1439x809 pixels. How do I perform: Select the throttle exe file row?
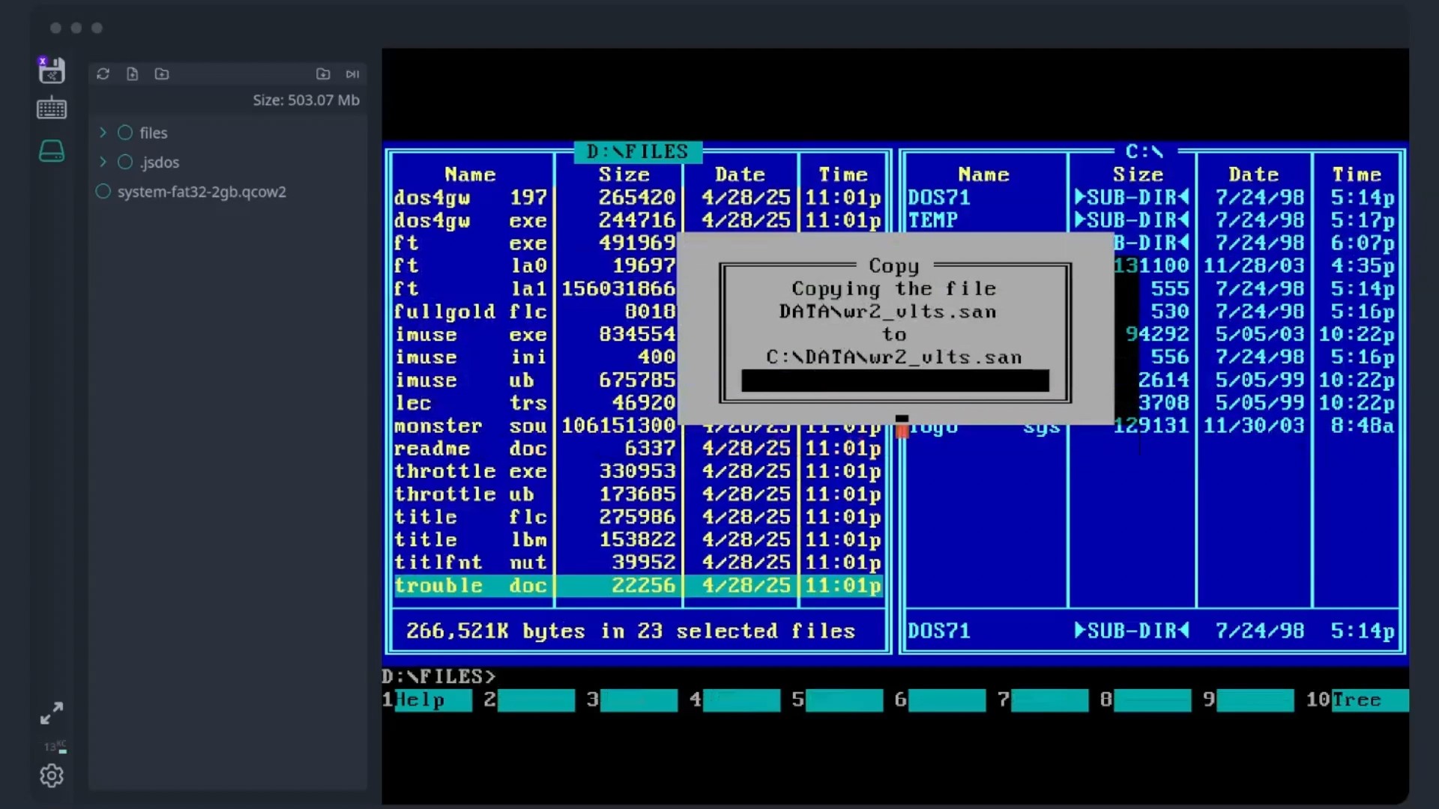coord(638,471)
